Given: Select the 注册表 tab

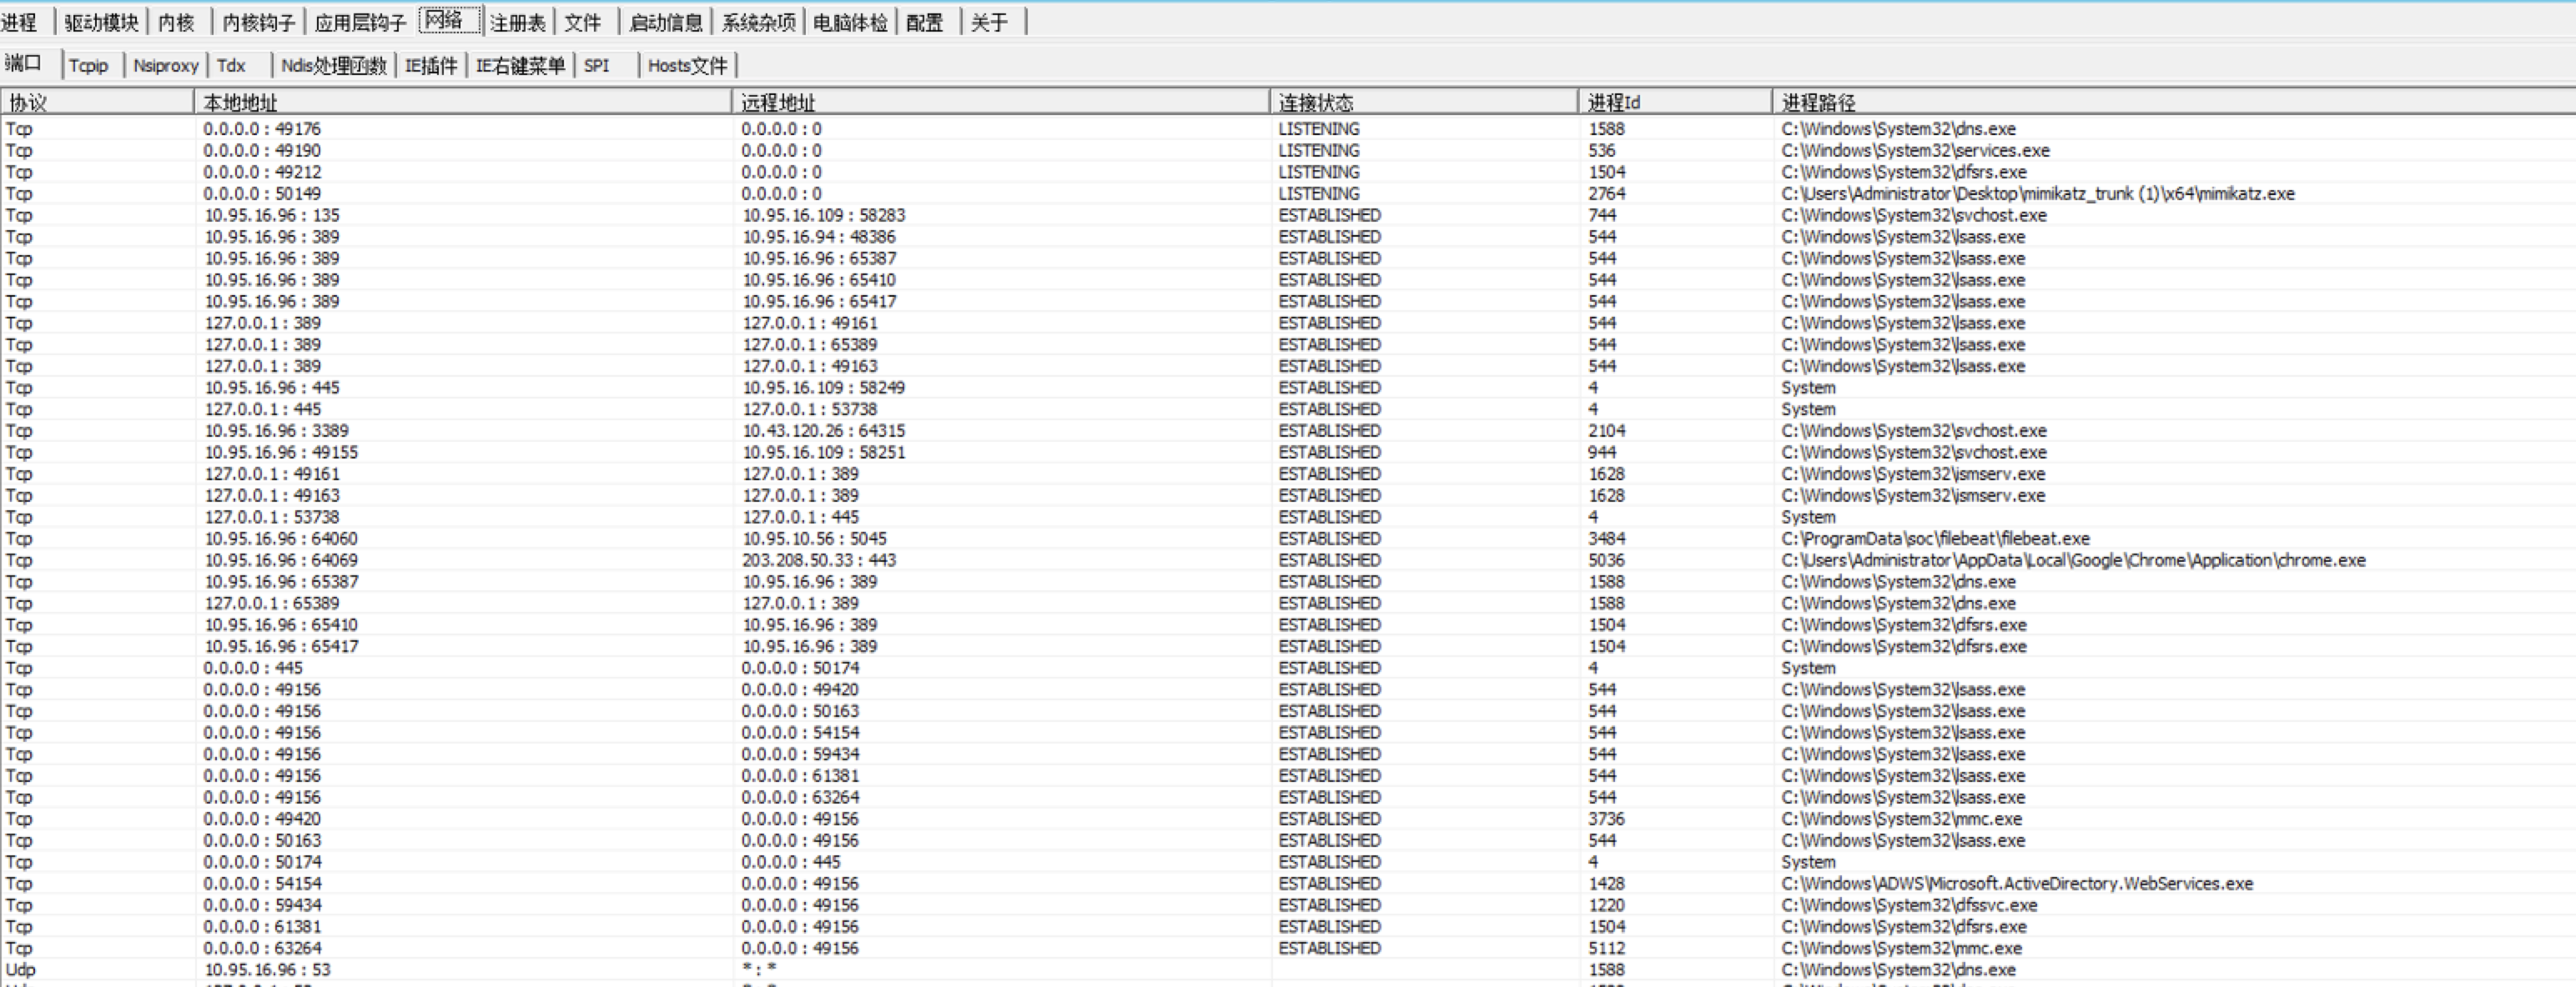Looking at the screenshot, I should tap(517, 22).
